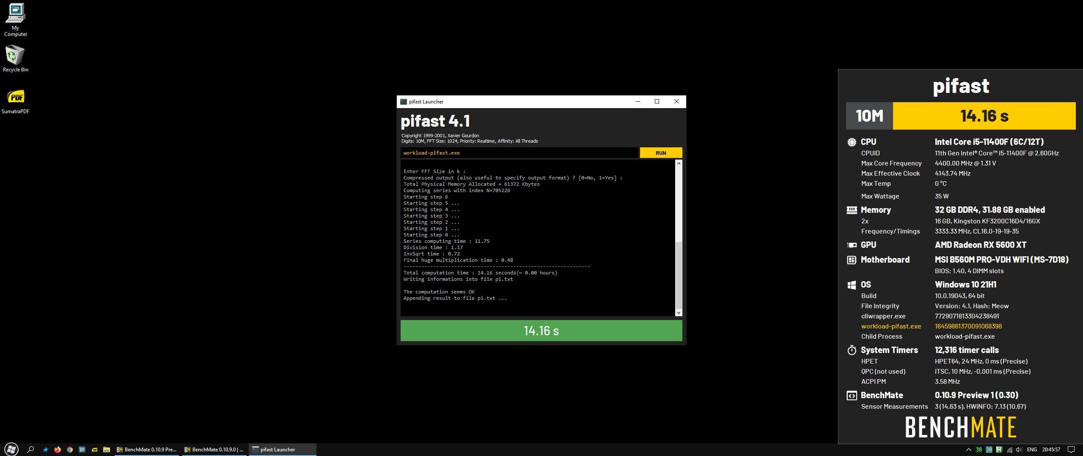Launch the blue star taskbar app
This screenshot has width=1083, height=456.
pyautogui.click(x=46, y=450)
